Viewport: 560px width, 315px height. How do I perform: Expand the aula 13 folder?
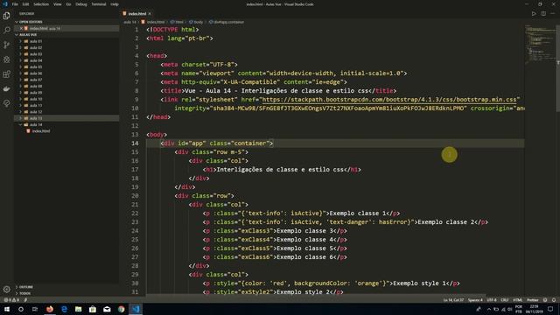[36, 118]
